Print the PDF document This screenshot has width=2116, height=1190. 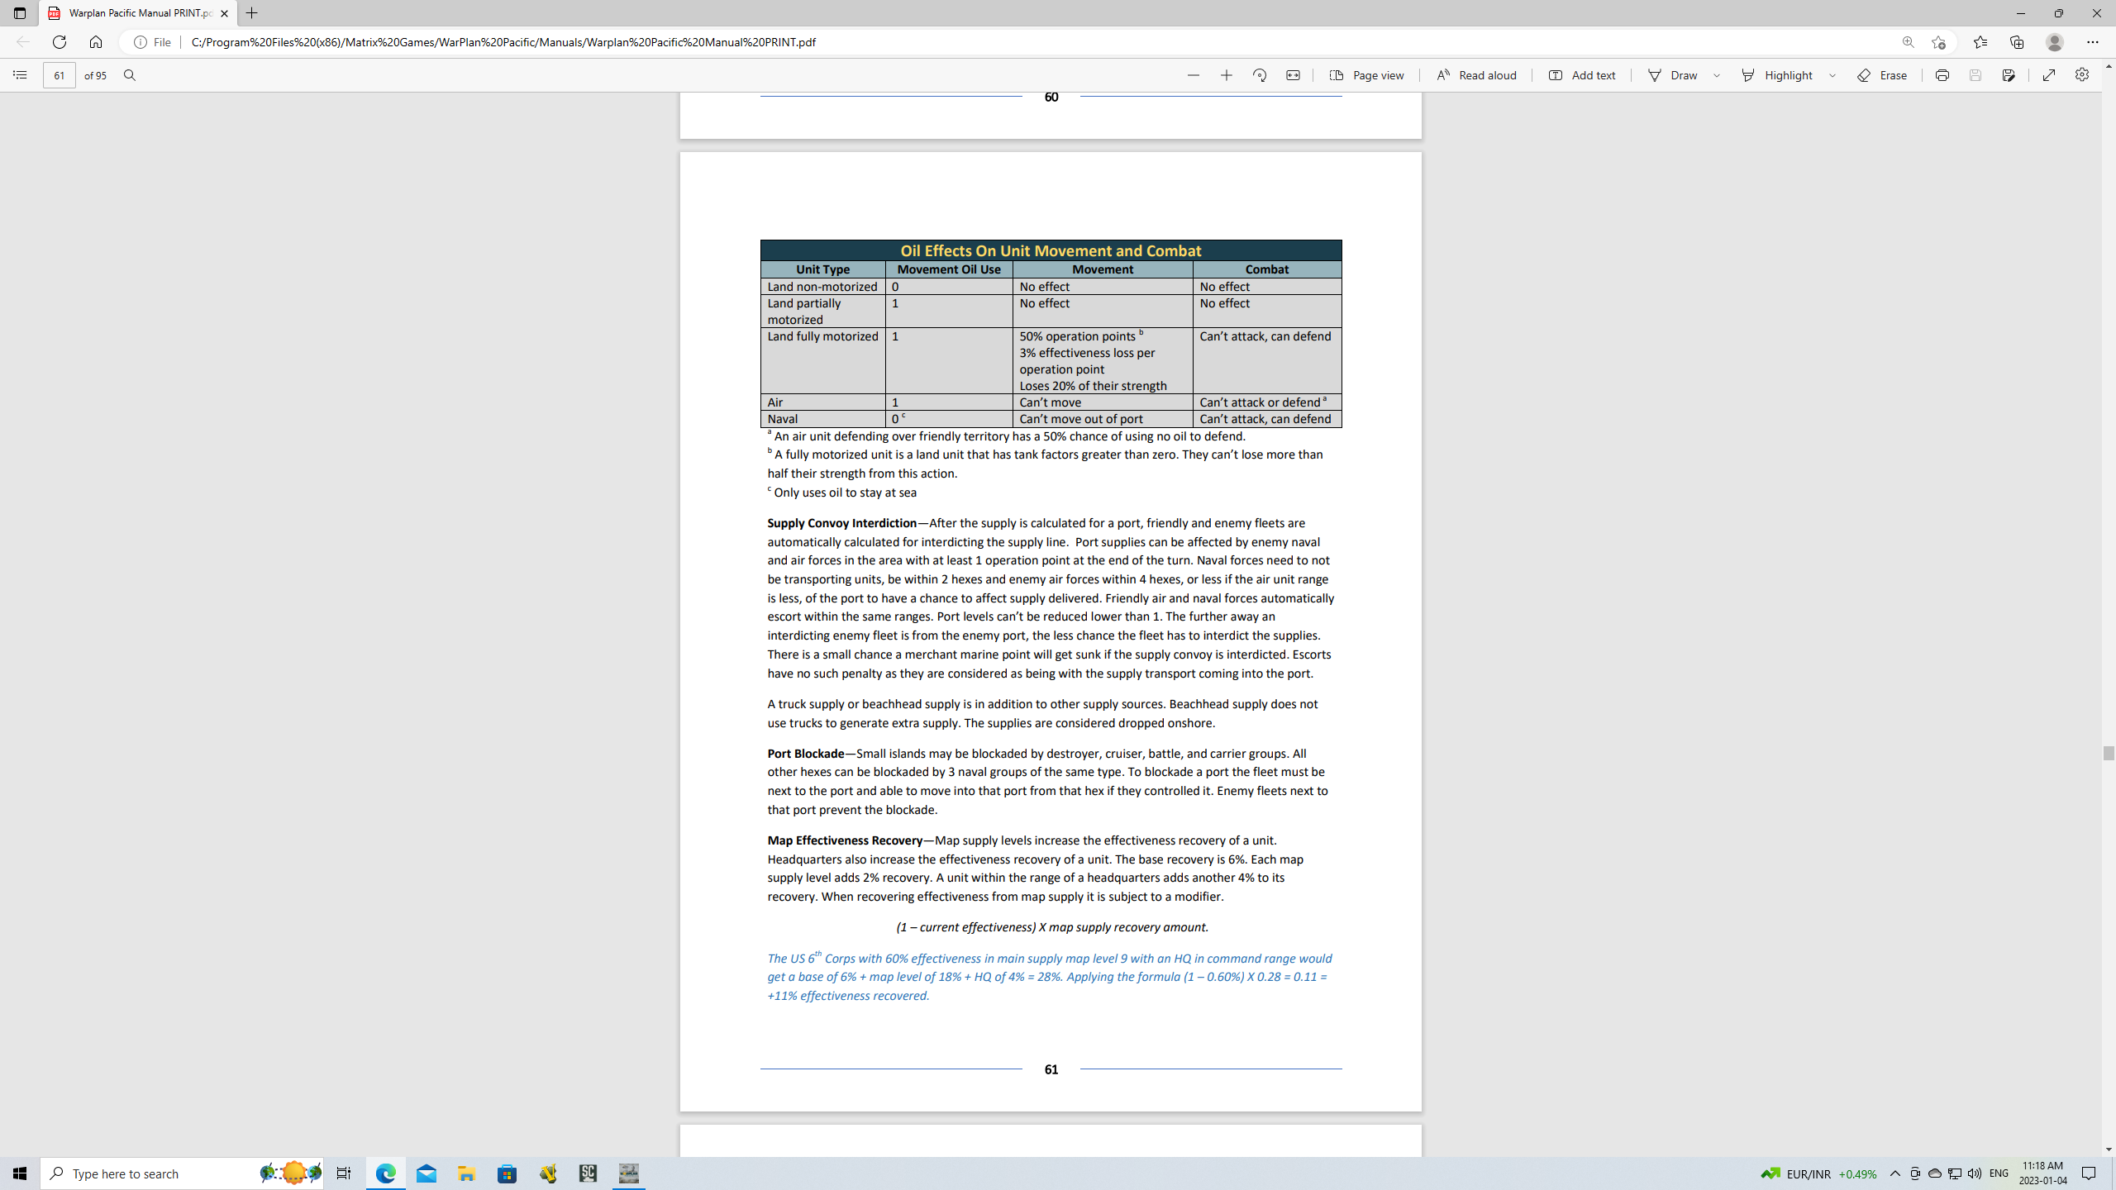click(1942, 75)
